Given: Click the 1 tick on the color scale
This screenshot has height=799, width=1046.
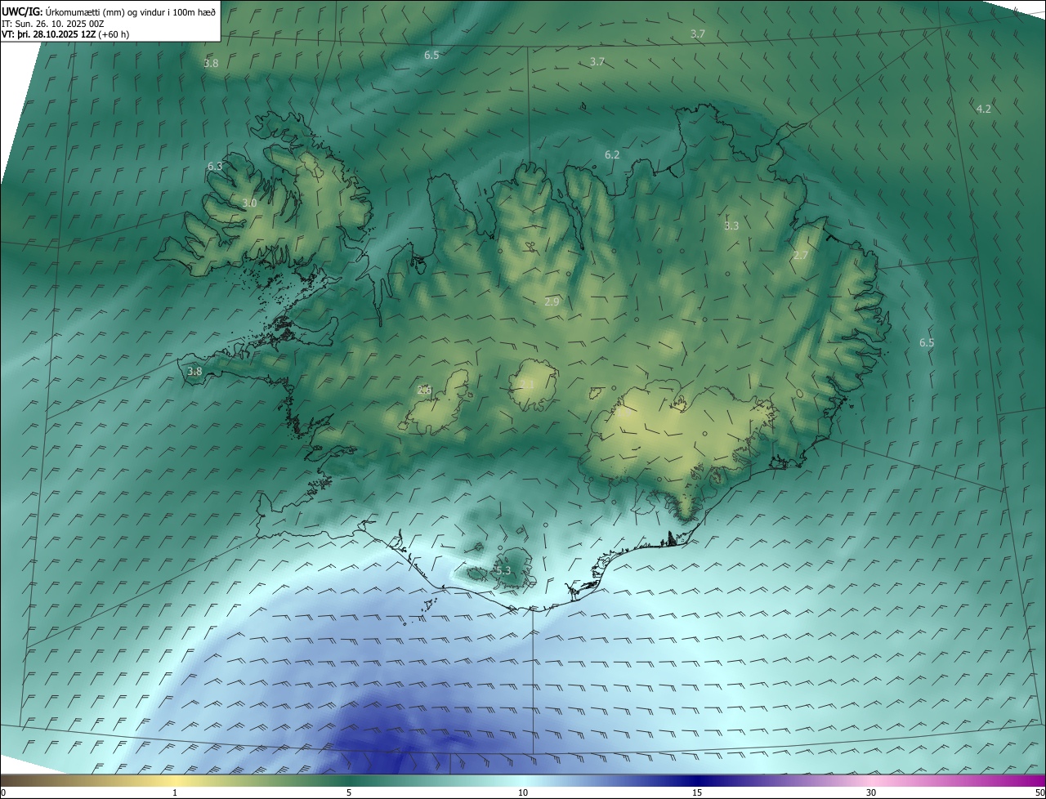Looking at the screenshot, I should click(175, 792).
